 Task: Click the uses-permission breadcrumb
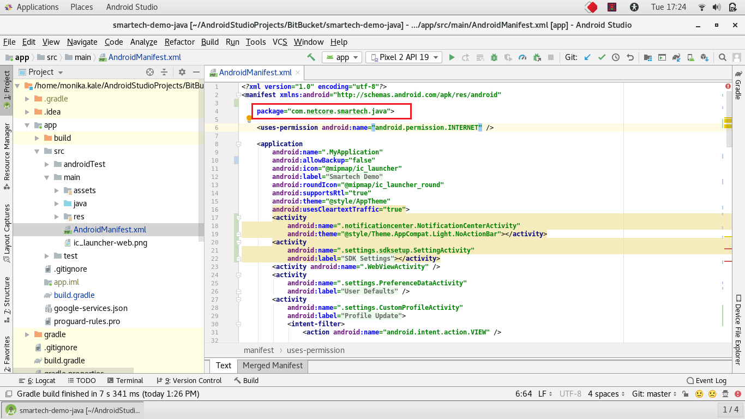tap(316, 350)
